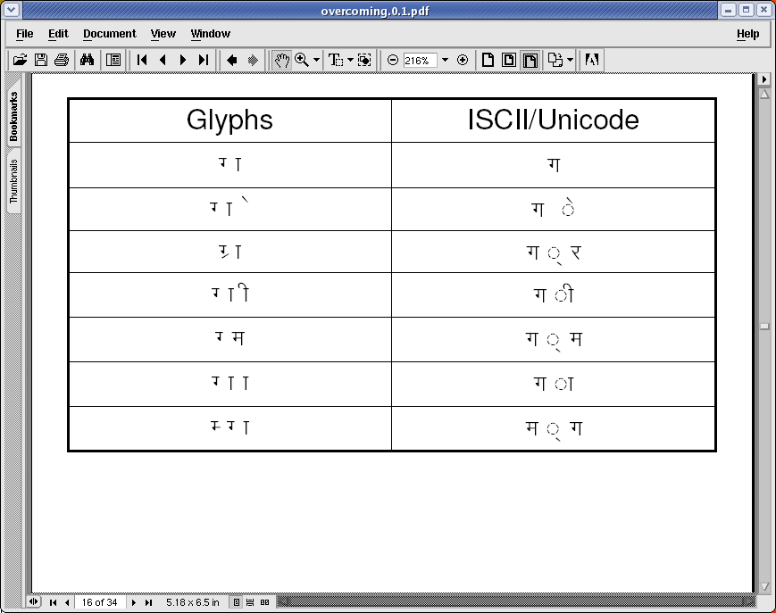
Task: Enable single page layout in status bar
Action: click(x=236, y=602)
